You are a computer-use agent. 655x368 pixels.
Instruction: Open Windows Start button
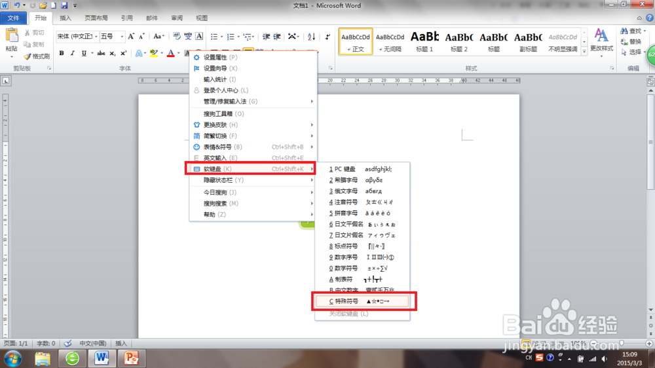tap(12, 358)
